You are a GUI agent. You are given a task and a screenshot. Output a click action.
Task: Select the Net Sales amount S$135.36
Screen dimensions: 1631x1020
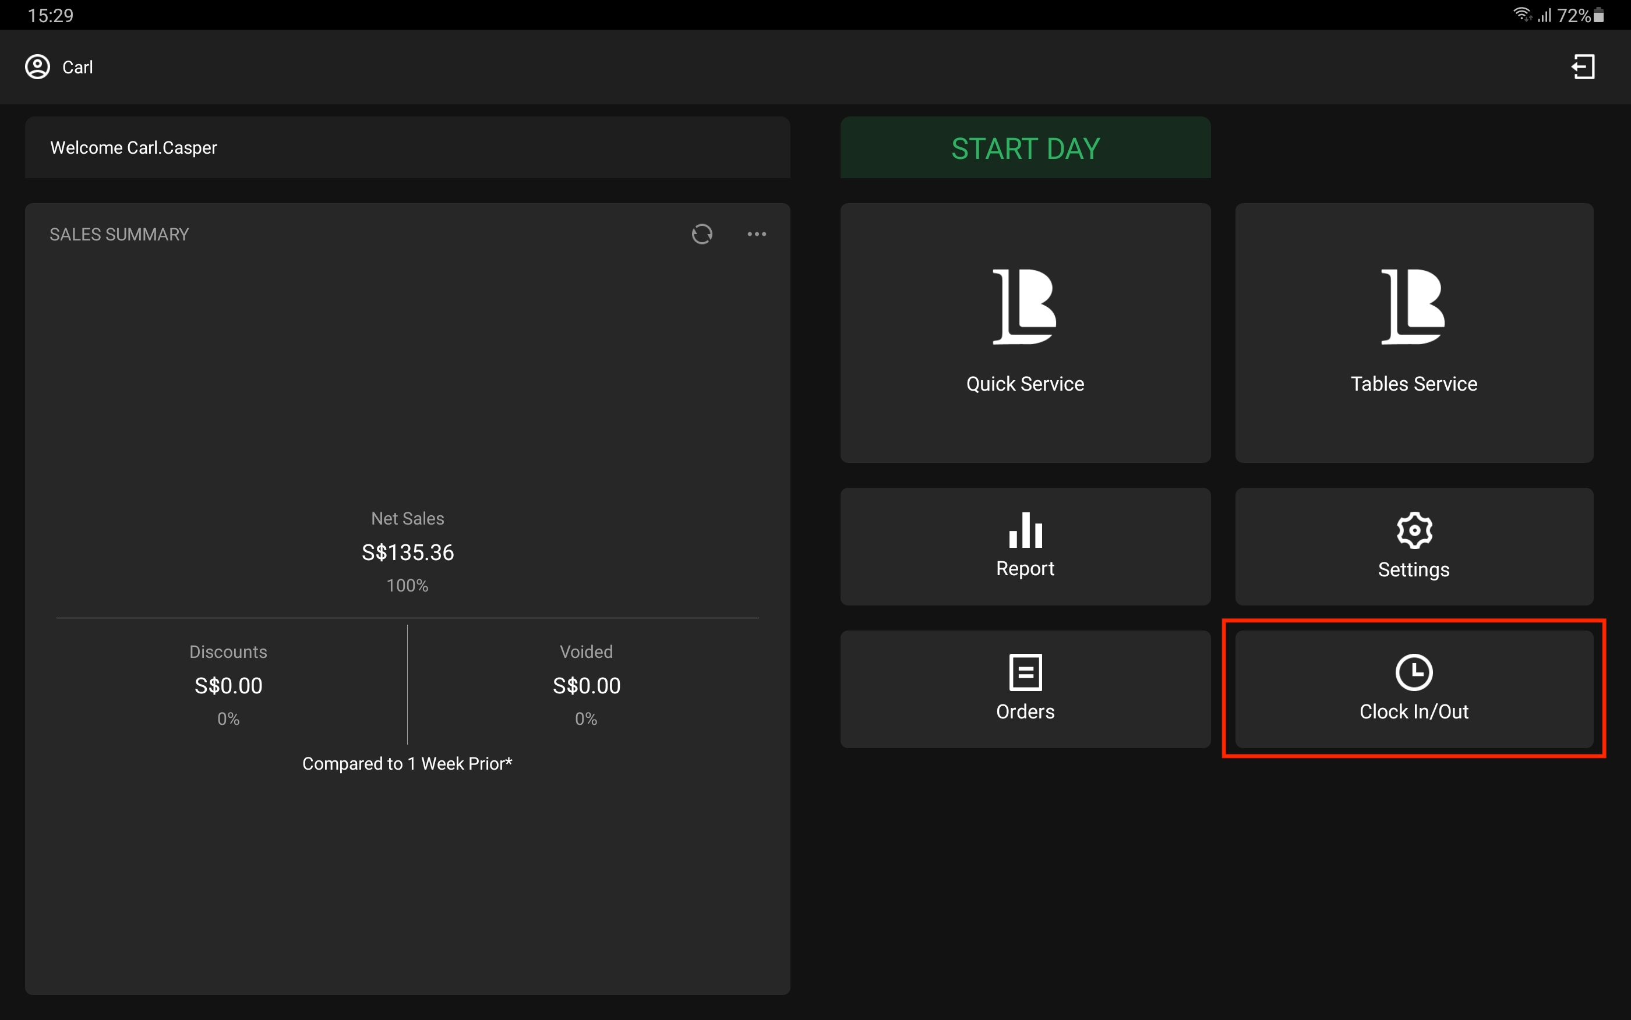pos(408,552)
